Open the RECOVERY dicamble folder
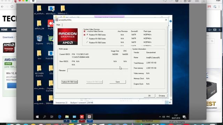223x125 pixels. click(39, 71)
